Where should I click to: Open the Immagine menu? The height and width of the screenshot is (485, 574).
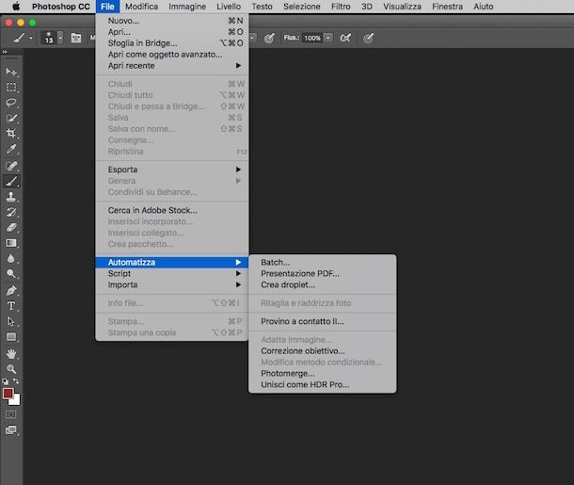[187, 7]
